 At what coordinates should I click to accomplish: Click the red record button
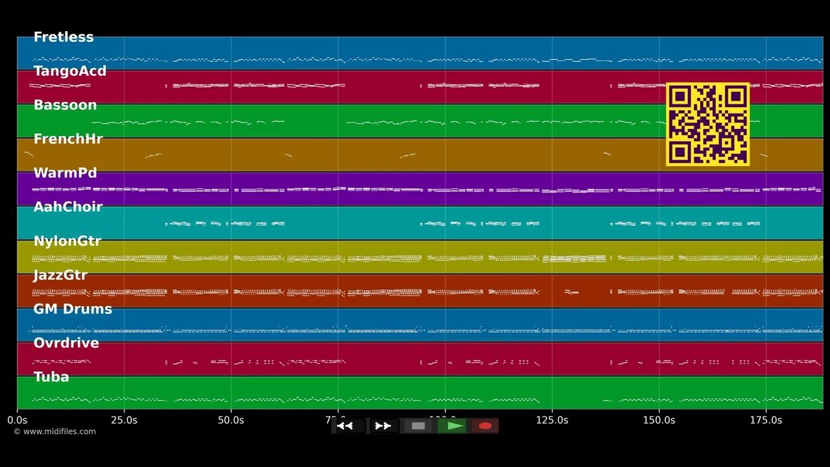click(485, 426)
